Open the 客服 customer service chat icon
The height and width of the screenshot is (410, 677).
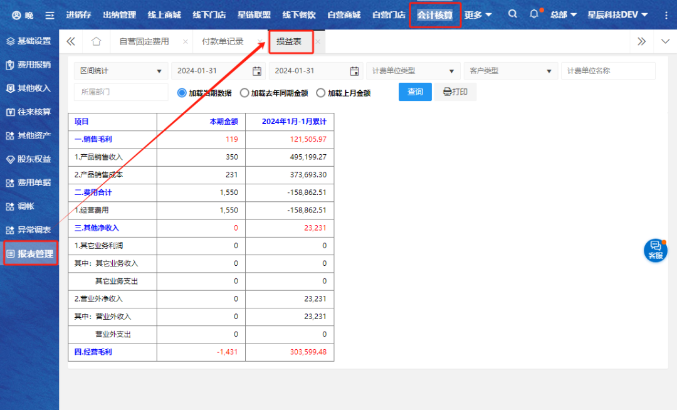(656, 250)
